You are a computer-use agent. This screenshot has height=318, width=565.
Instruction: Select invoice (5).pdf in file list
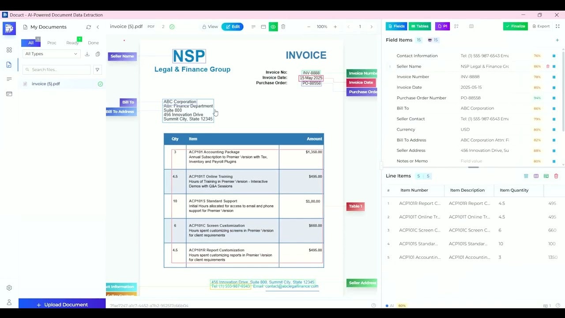click(x=62, y=84)
